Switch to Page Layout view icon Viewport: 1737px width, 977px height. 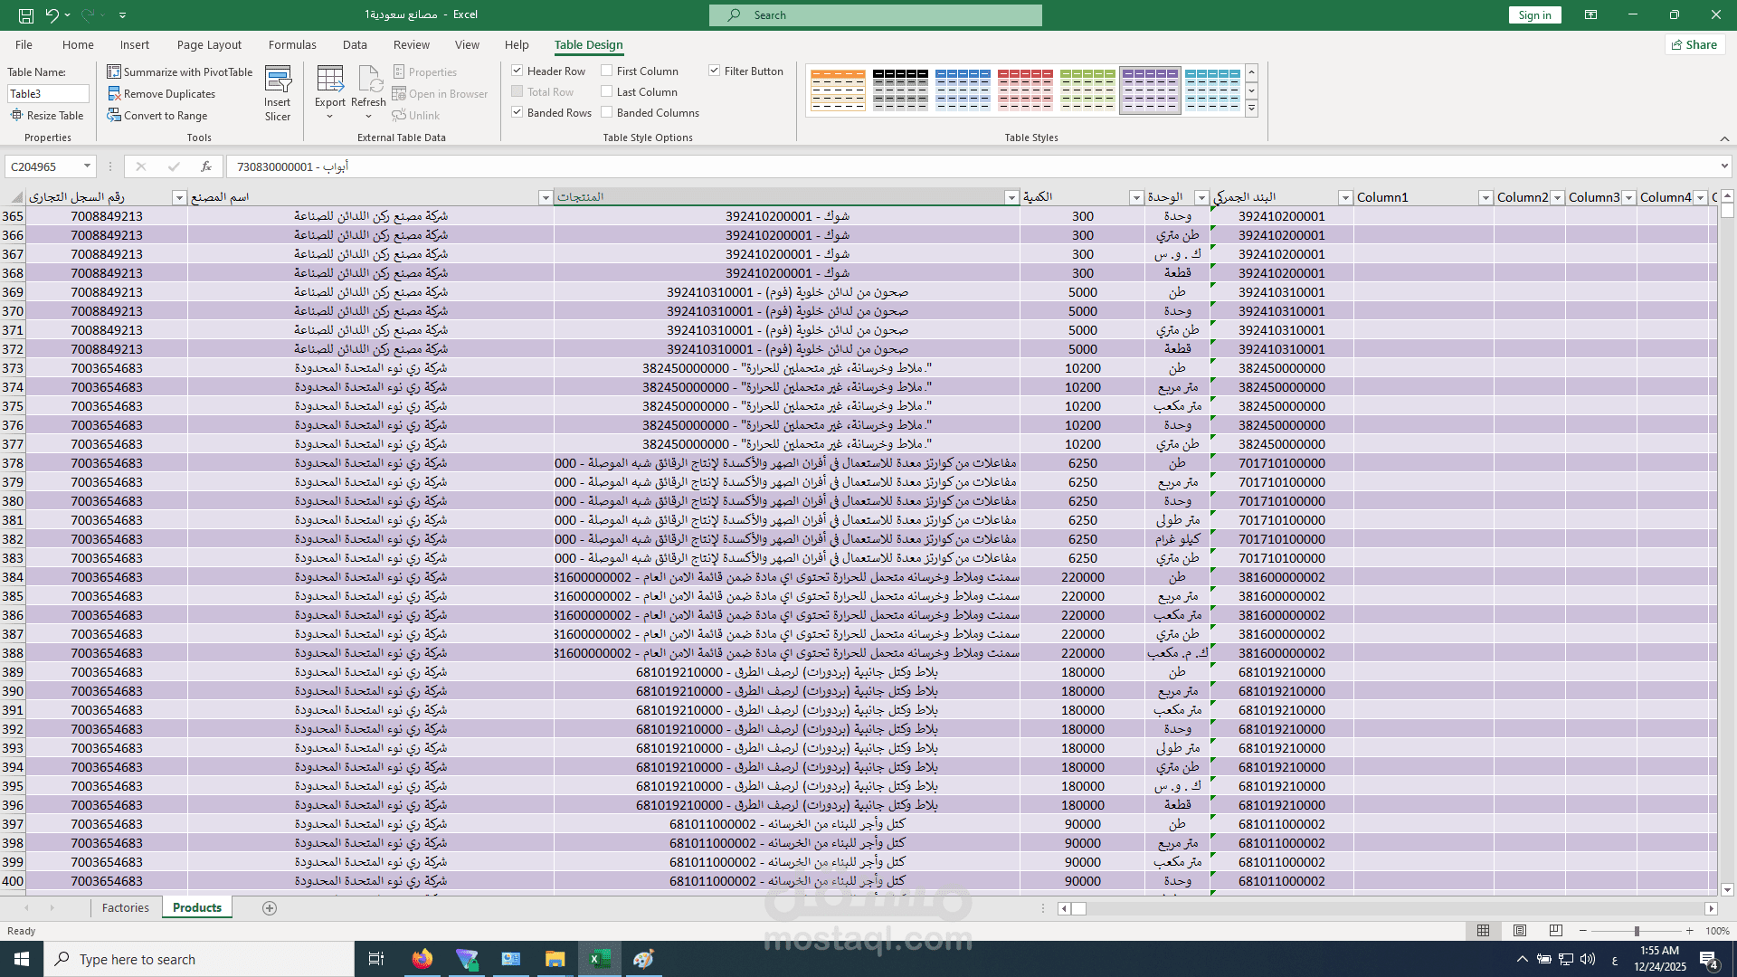point(1520,931)
